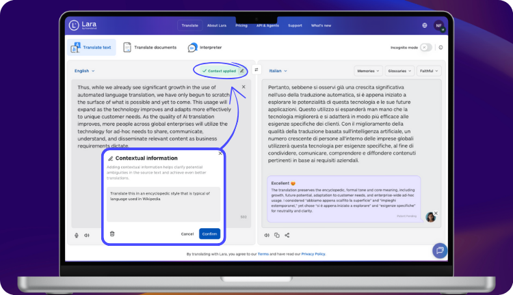The height and width of the screenshot is (295, 513).
Task: Copy the Italian translation
Action: (277, 235)
